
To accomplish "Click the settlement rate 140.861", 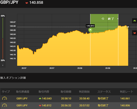I will [x=125, y=98].
